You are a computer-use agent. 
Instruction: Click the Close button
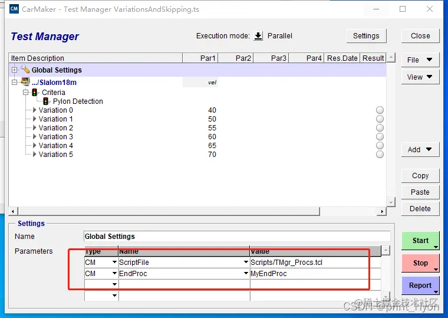click(420, 36)
